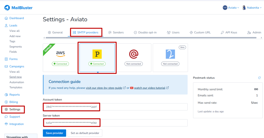
Task: Switch to the SMTP providers tab
Action: click(86, 32)
